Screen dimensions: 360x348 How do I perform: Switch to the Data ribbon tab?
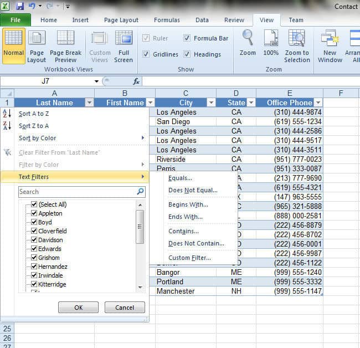[202, 20]
